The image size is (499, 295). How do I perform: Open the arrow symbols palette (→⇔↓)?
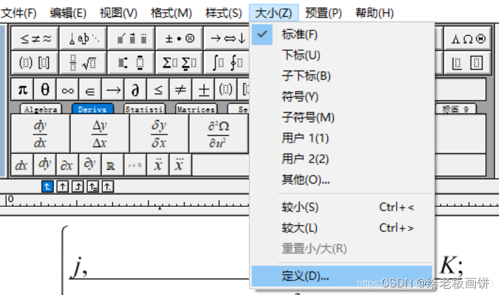click(227, 38)
